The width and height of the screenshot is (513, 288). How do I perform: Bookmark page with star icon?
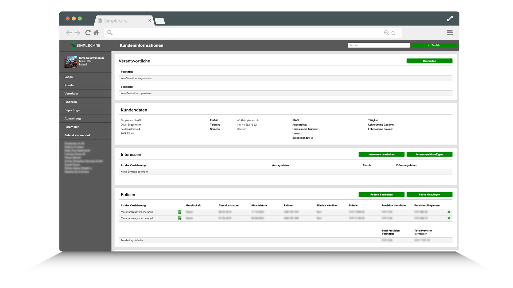coord(393,33)
